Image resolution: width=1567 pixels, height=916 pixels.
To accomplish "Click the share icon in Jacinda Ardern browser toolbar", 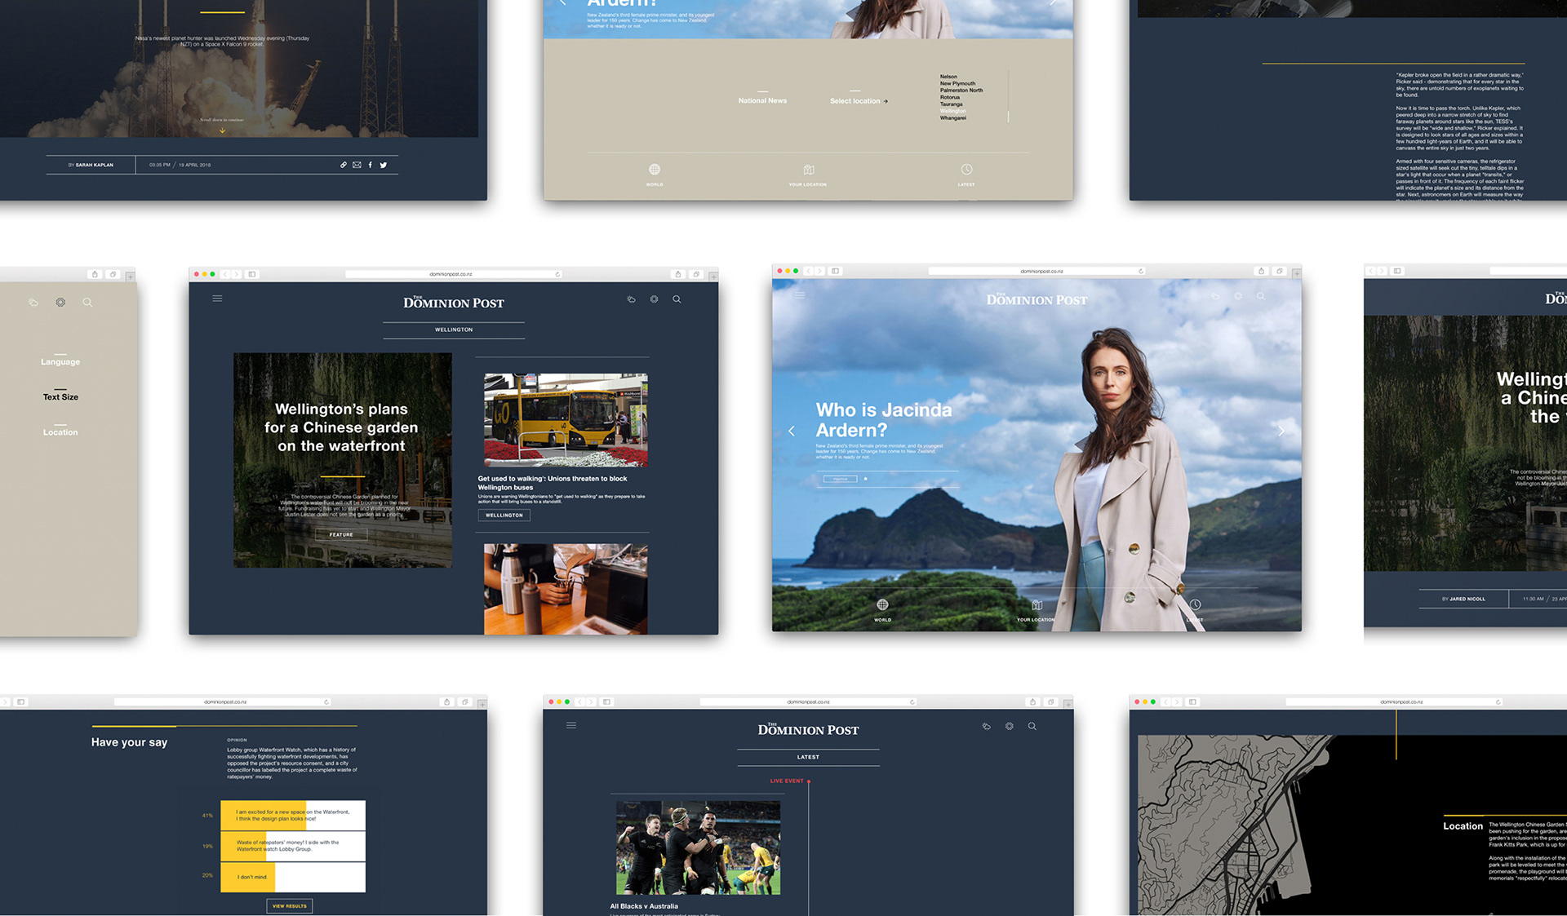I will click(x=1261, y=271).
